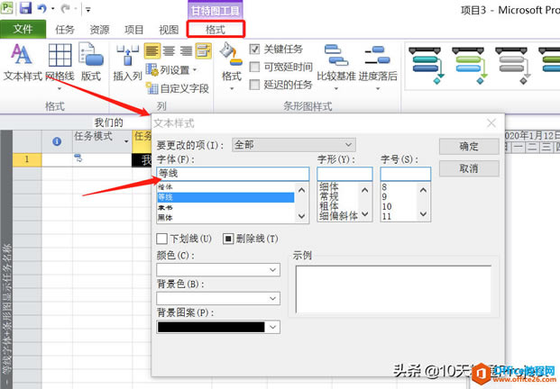Switch to the 资源 ribbon tab
This screenshot has width=560, height=389.
pyautogui.click(x=99, y=30)
